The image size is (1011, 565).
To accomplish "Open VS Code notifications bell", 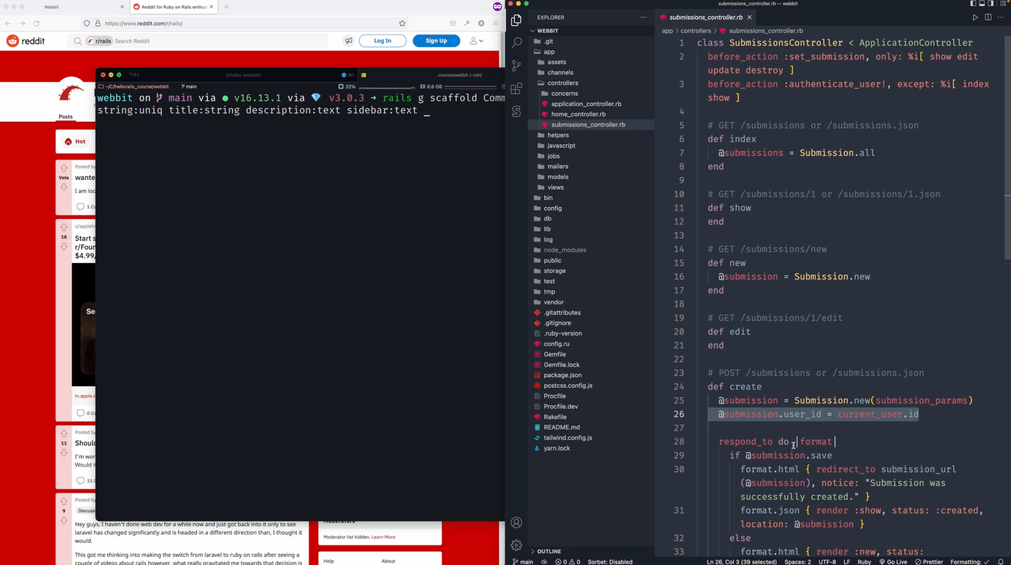I will tap(1001, 562).
